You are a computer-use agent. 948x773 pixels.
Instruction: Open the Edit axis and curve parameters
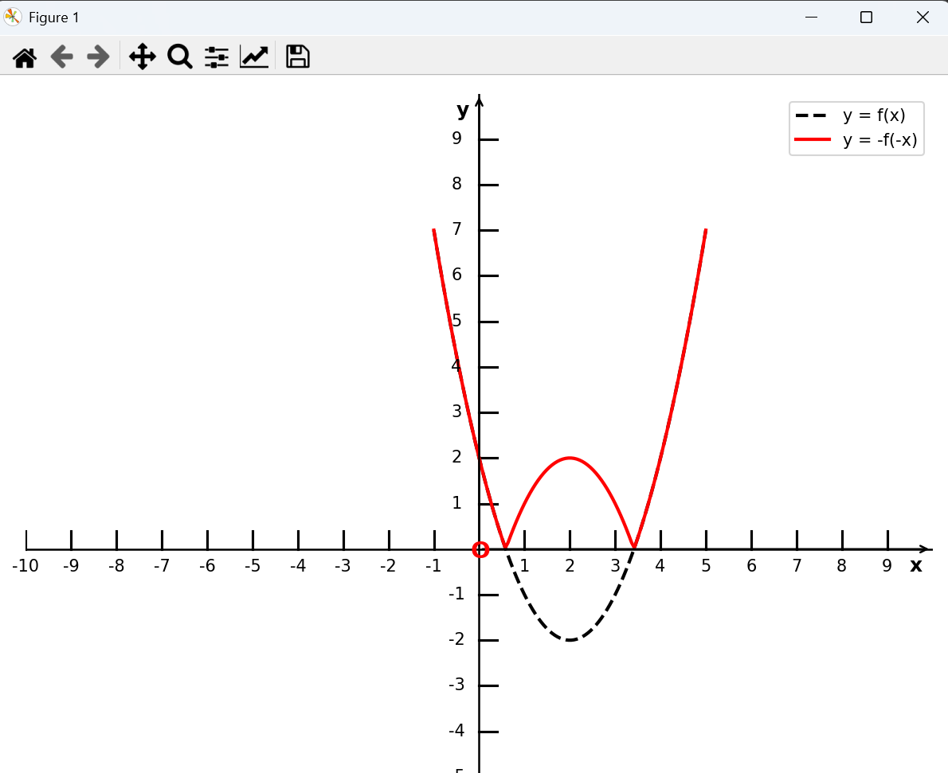[x=254, y=57]
